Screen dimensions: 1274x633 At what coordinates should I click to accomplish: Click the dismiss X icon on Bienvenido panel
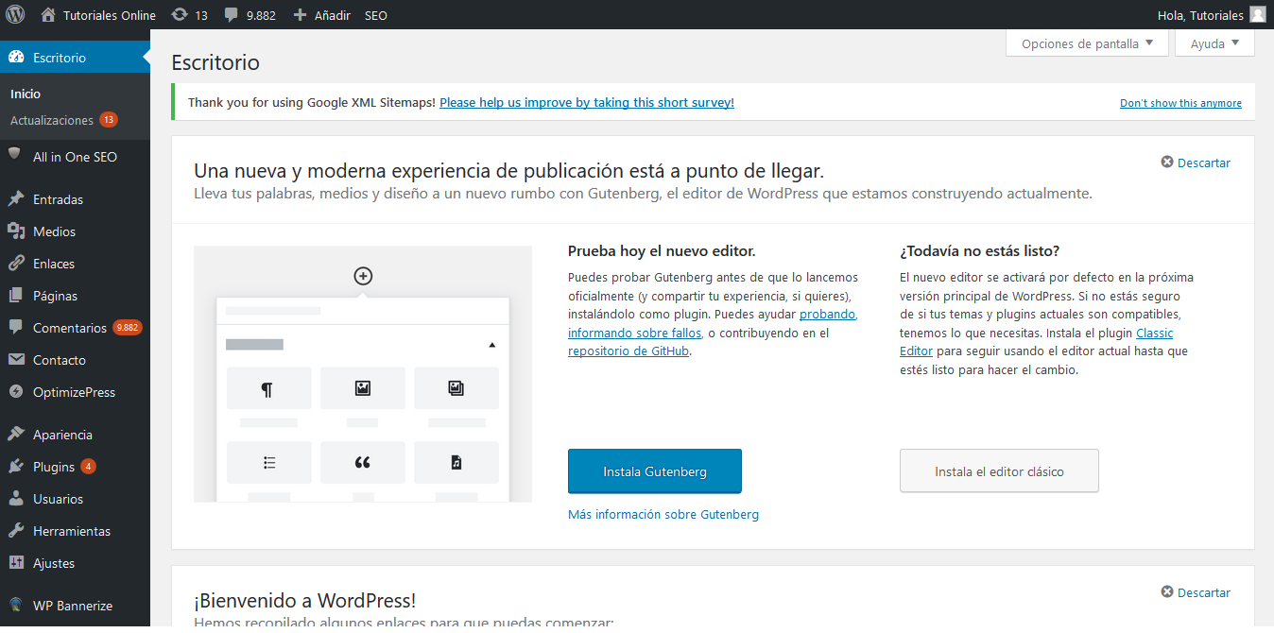click(1167, 592)
